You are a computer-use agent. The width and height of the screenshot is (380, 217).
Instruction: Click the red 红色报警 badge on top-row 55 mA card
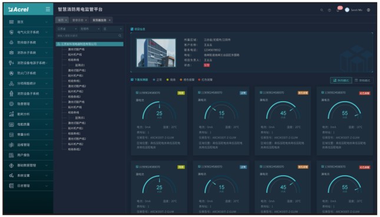pyautogui.click(x=365, y=93)
